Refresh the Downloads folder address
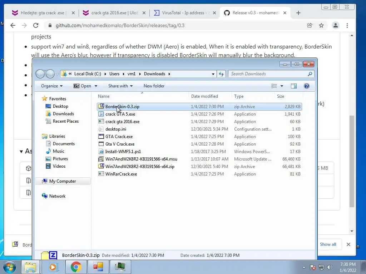The height and width of the screenshot is (274, 366). tap(221, 74)
